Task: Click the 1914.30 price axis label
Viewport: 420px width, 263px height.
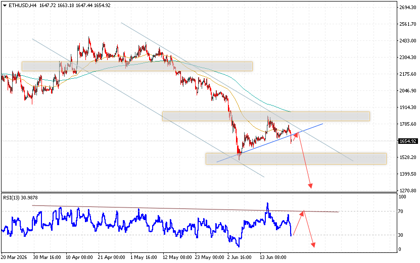Action: click(x=408, y=108)
